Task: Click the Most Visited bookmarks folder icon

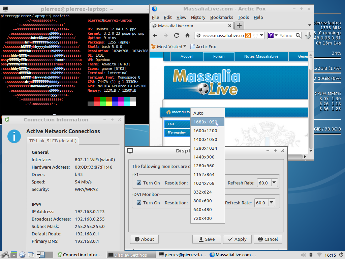Action: 153,47
